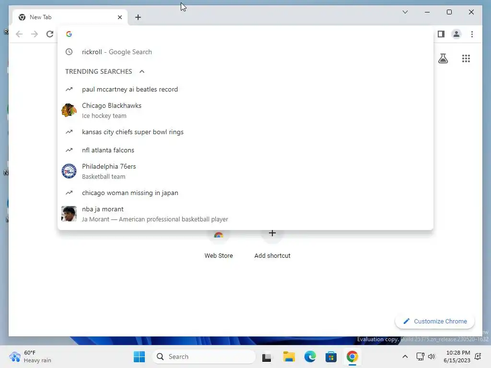This screenshot has width=491, height=368.
Task: Minimize the Chrome window
Action: (x=427, y=12)
